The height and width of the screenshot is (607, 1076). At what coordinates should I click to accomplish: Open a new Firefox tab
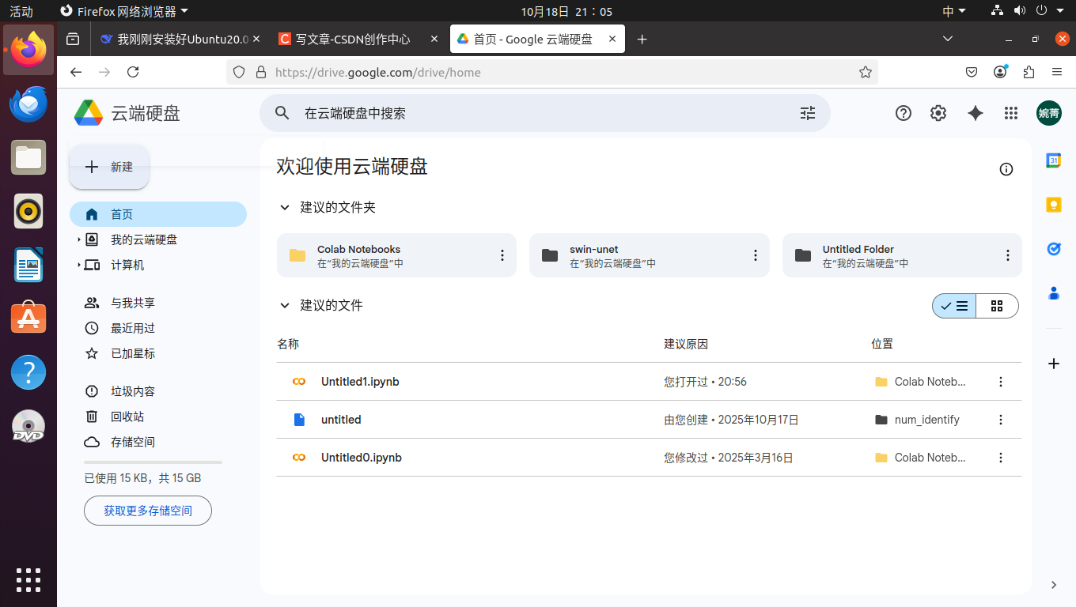(x=642, y=39)
